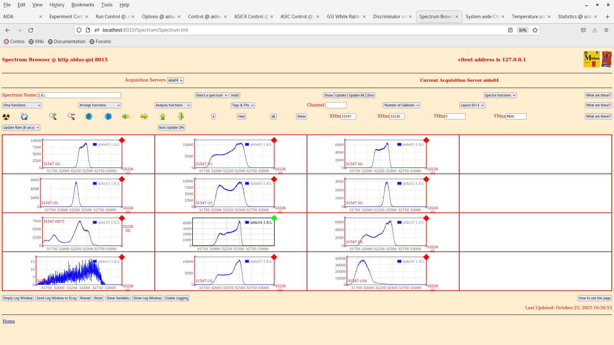
Task: Click the Send Log Window to ELog button
Action: coord(56,298)
